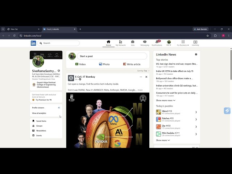Open the Patches #93 puzzle icon
Image resolution: width=232 pixels, height=174 pixels.
click(158, 119)
